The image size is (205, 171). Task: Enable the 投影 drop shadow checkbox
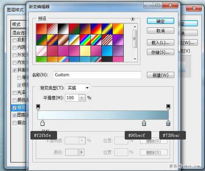click(14, 40)
